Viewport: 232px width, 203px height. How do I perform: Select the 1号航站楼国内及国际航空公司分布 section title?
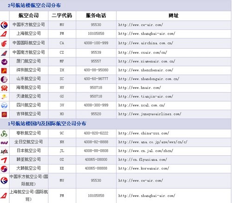pos(47,124)
